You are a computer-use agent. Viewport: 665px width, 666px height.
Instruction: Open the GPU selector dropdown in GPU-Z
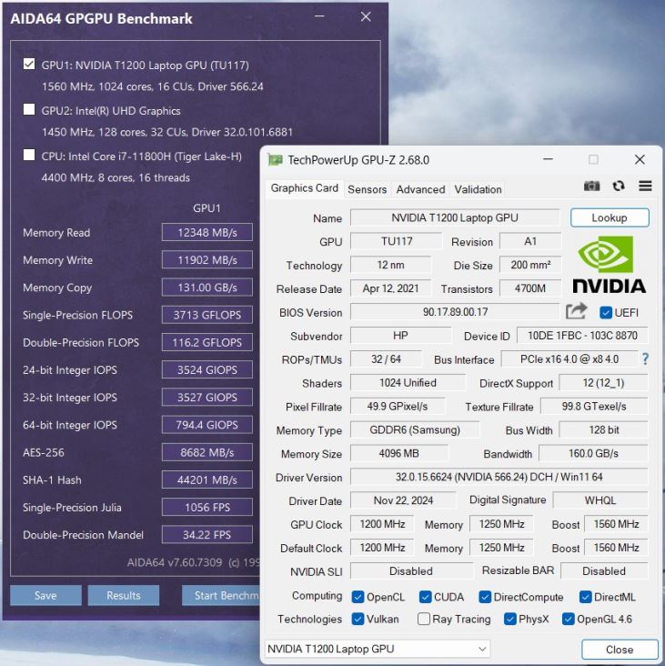pyautogui.click(x=378, y=649)
